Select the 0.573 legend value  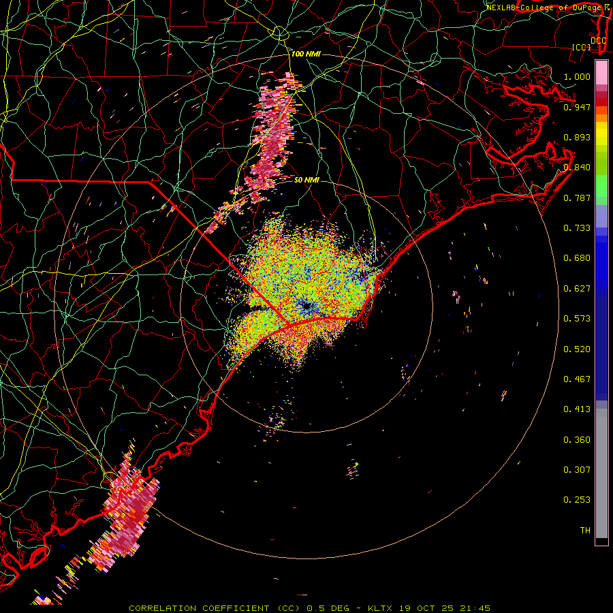(x=577, y=319)
